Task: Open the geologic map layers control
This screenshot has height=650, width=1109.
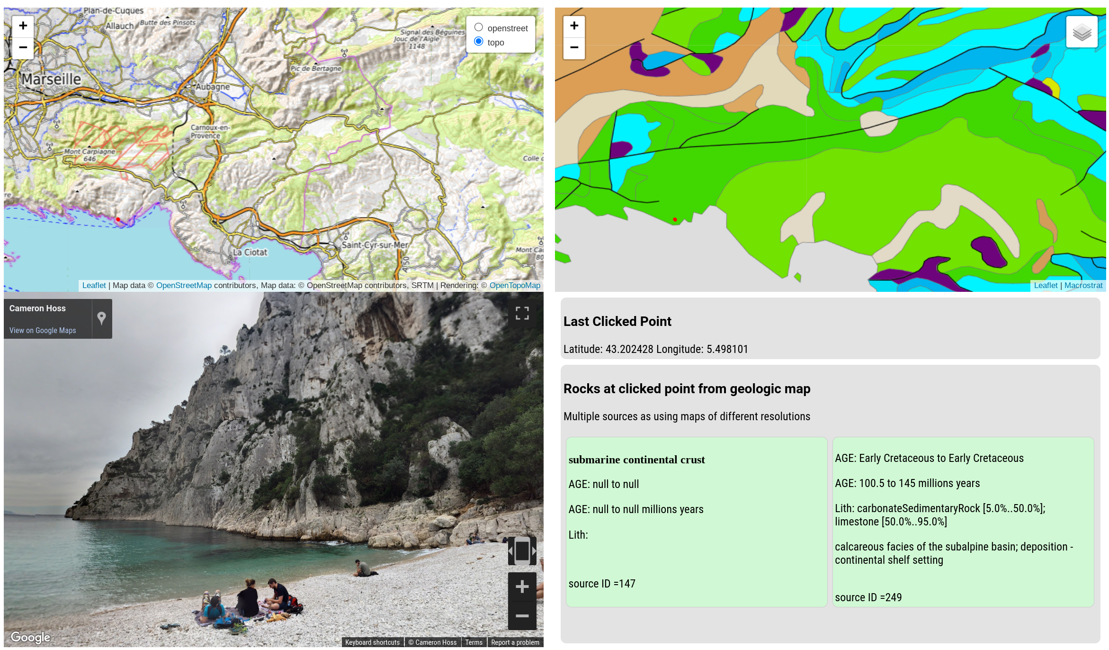Action: [1082, 32]
